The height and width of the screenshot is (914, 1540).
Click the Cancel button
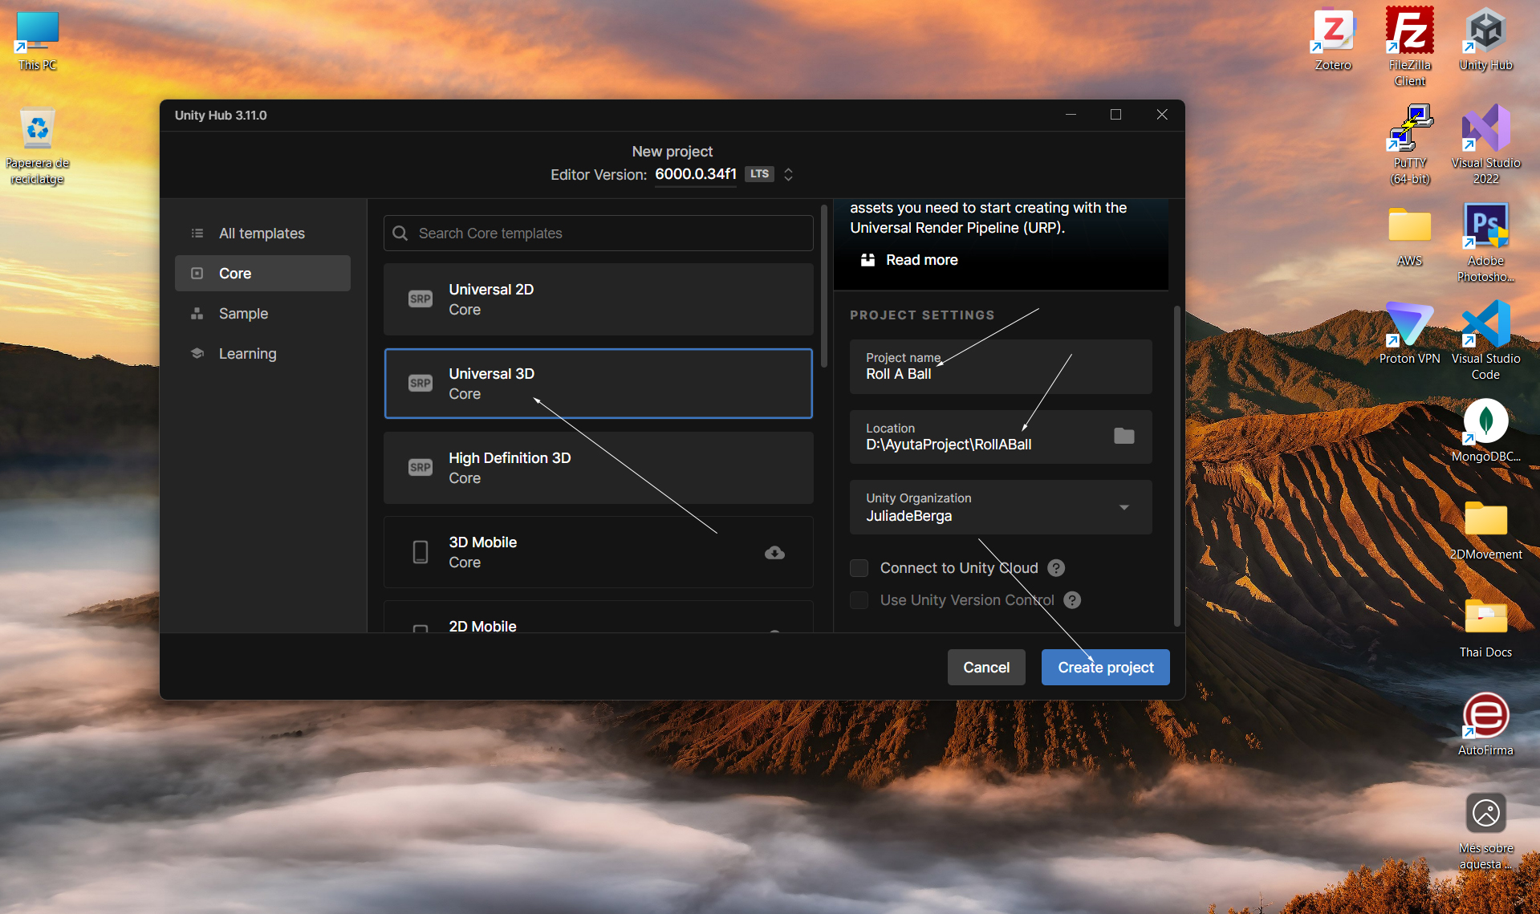click(x=985, y=668)
